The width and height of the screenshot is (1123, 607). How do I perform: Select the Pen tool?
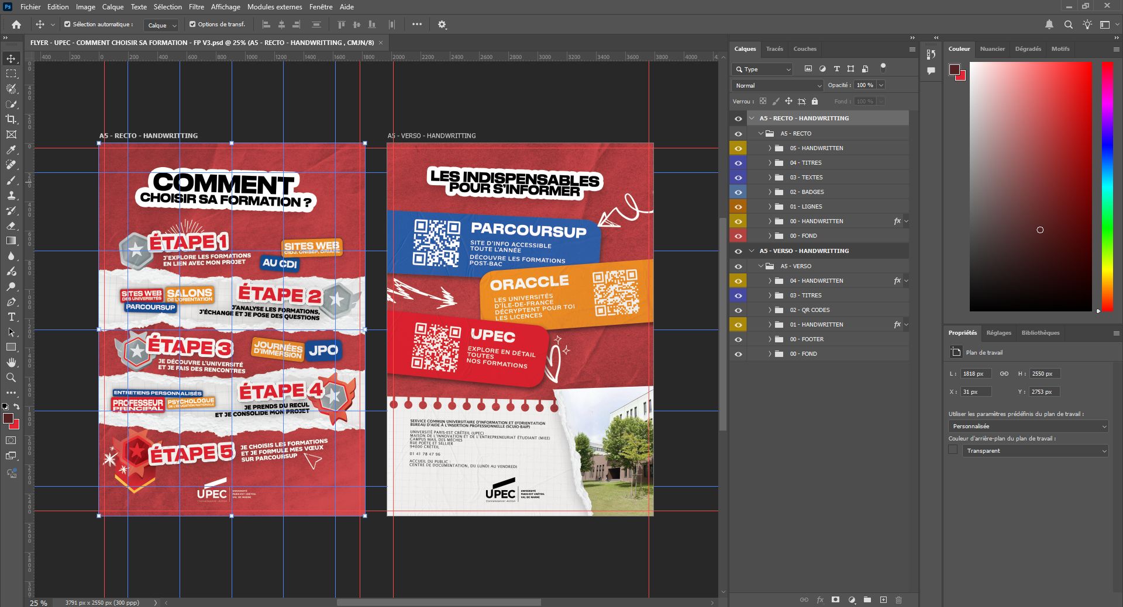[11, 301]
